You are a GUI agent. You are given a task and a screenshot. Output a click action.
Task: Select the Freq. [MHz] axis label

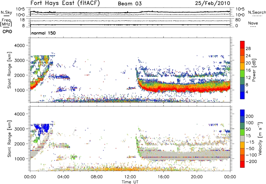(6, 23)
